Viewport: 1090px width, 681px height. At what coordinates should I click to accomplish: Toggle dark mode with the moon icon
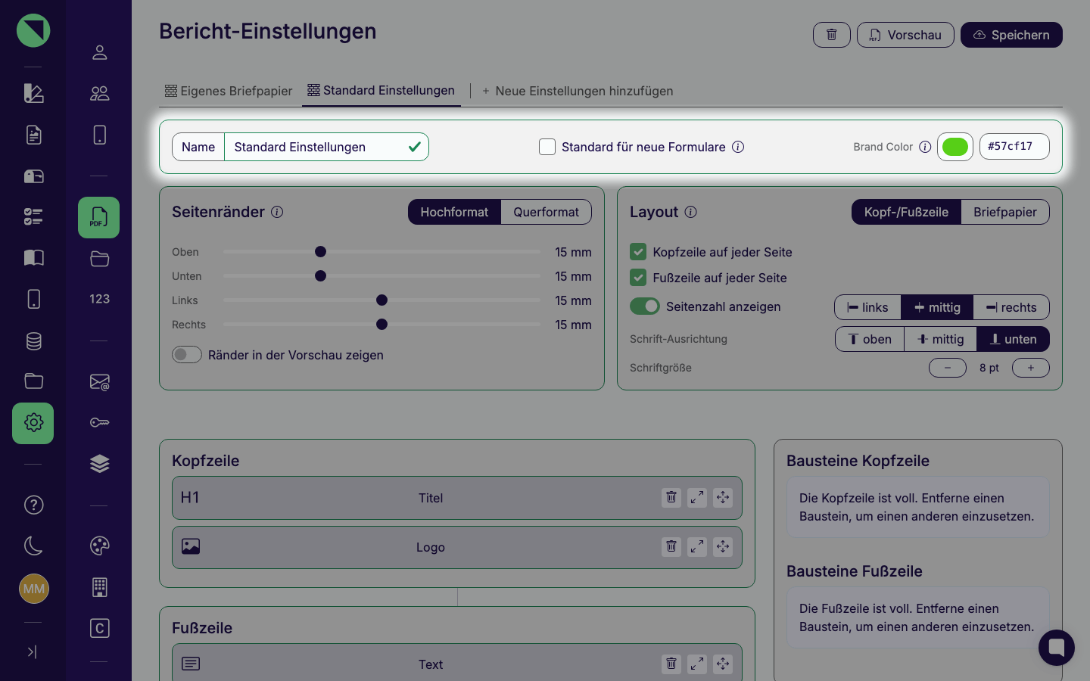[x=33, y=546]
